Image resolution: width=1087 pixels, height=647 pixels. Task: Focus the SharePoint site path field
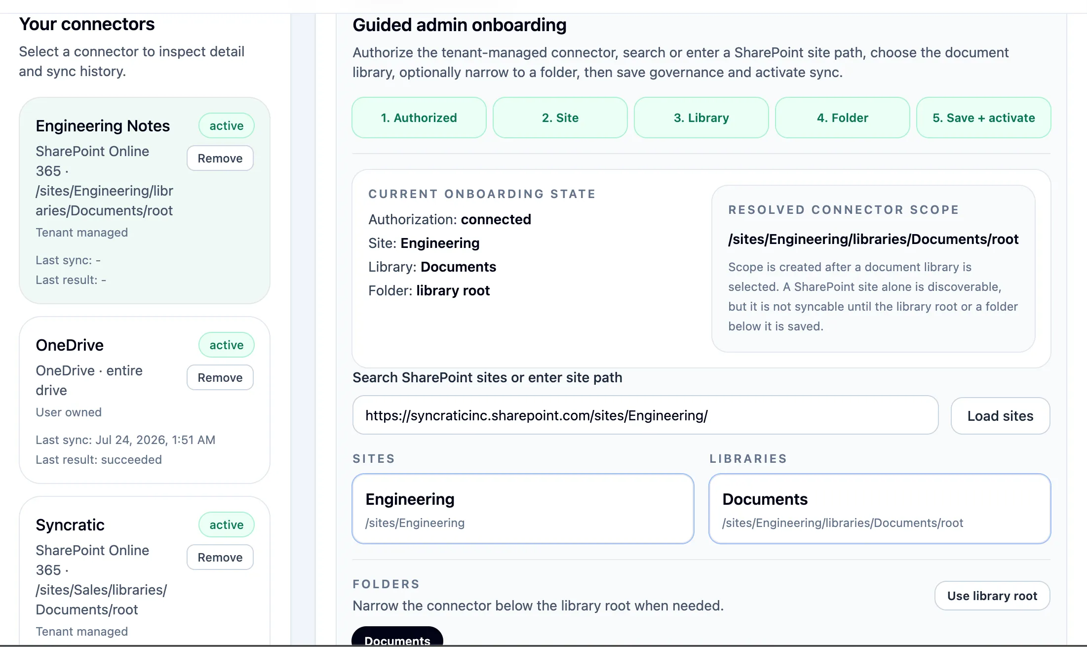point(645,415)
